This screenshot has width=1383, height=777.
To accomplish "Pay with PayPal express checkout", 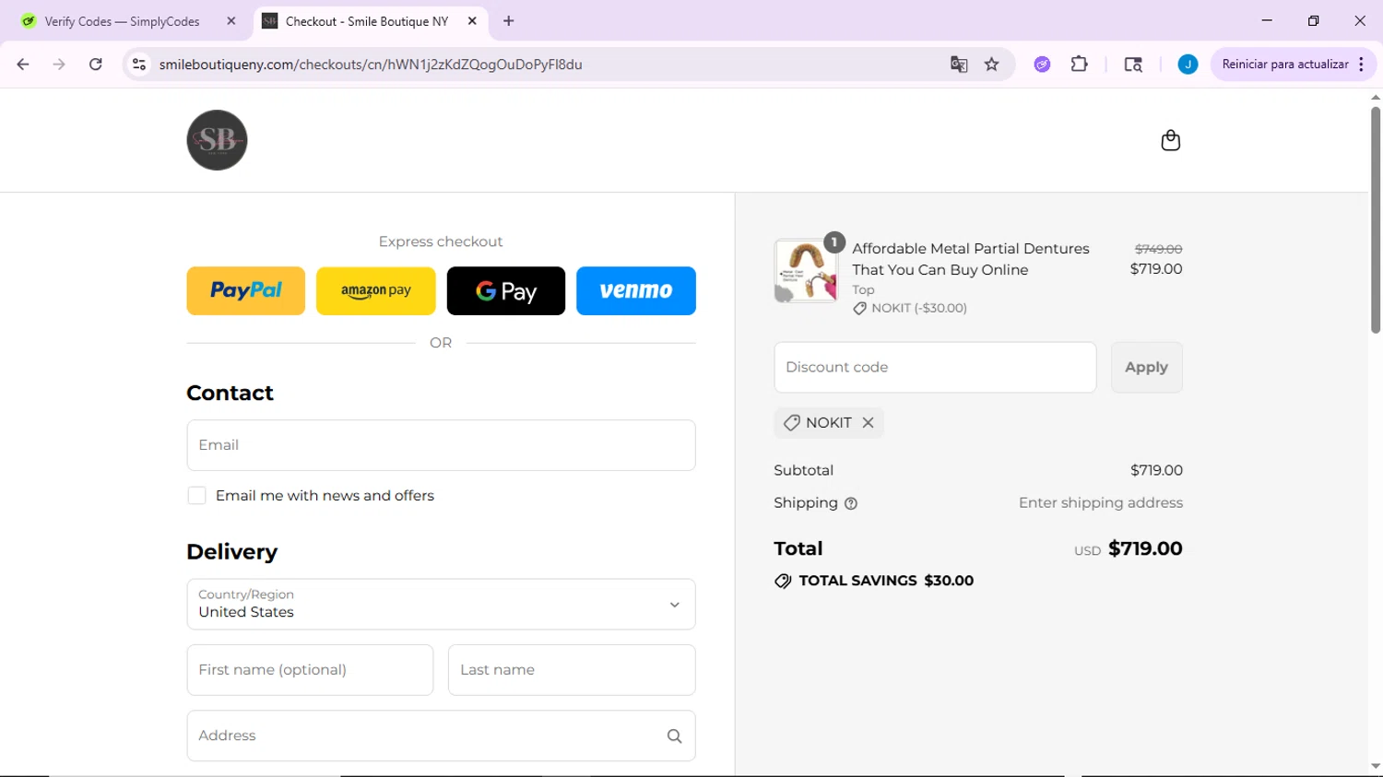I will [246, 291].
